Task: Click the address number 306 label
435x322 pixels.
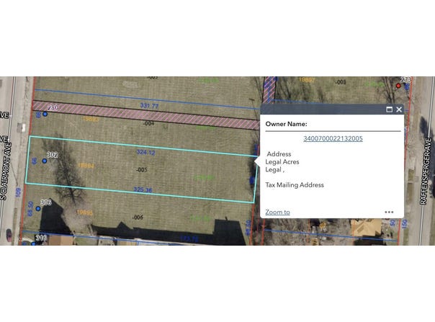Action: pos(46,202)
